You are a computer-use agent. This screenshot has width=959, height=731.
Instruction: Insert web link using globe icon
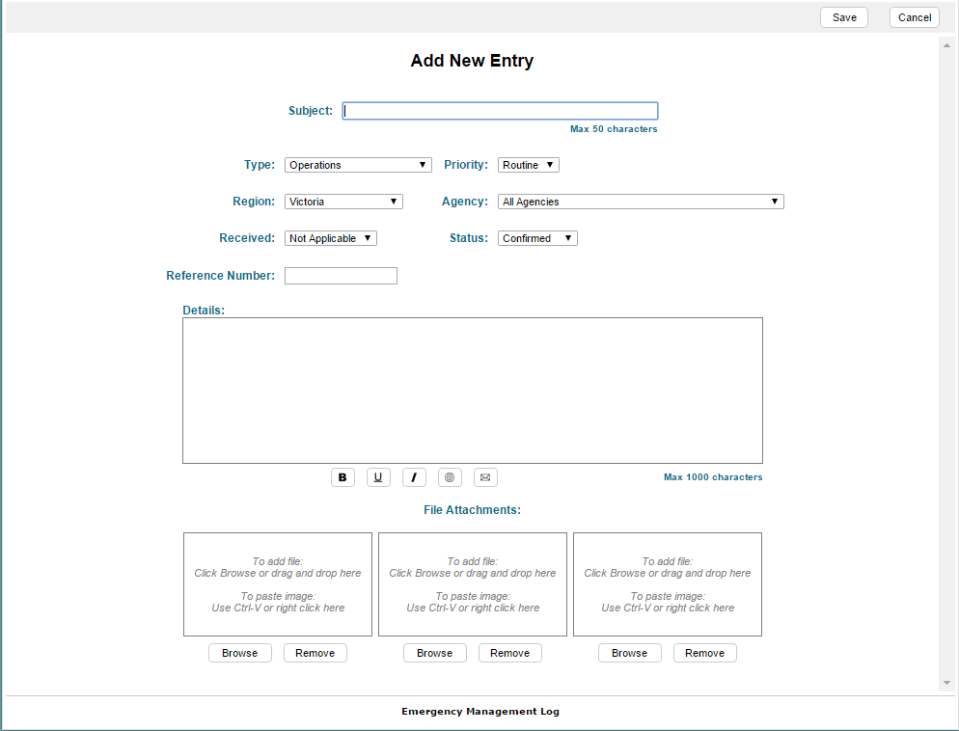[450, 477]
